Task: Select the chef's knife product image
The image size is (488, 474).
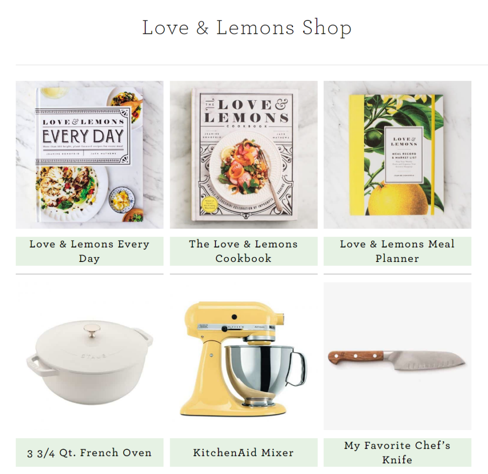Action: click(x=397, y=356)
